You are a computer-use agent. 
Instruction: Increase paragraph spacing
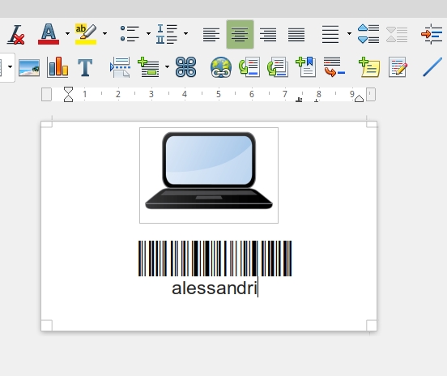368,34
